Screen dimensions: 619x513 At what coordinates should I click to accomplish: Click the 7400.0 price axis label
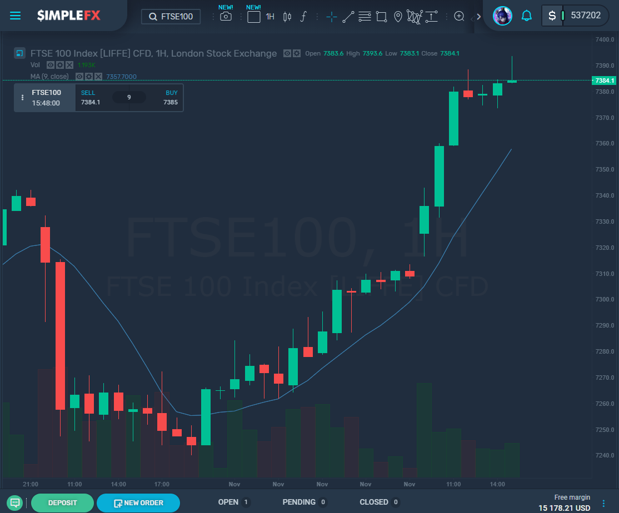(605, 39)
